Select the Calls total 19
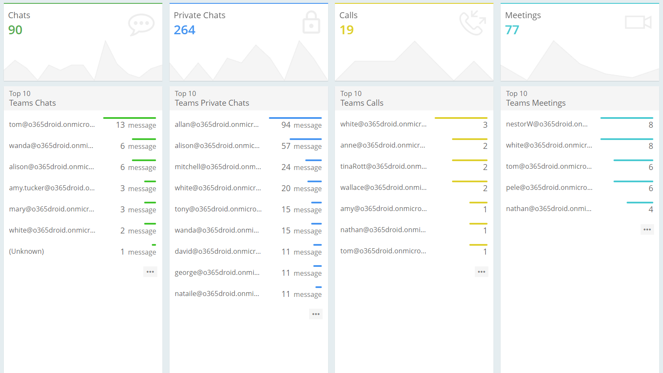Image resolution: width=663 pixels, height=373 pixels. click(346, 30)
